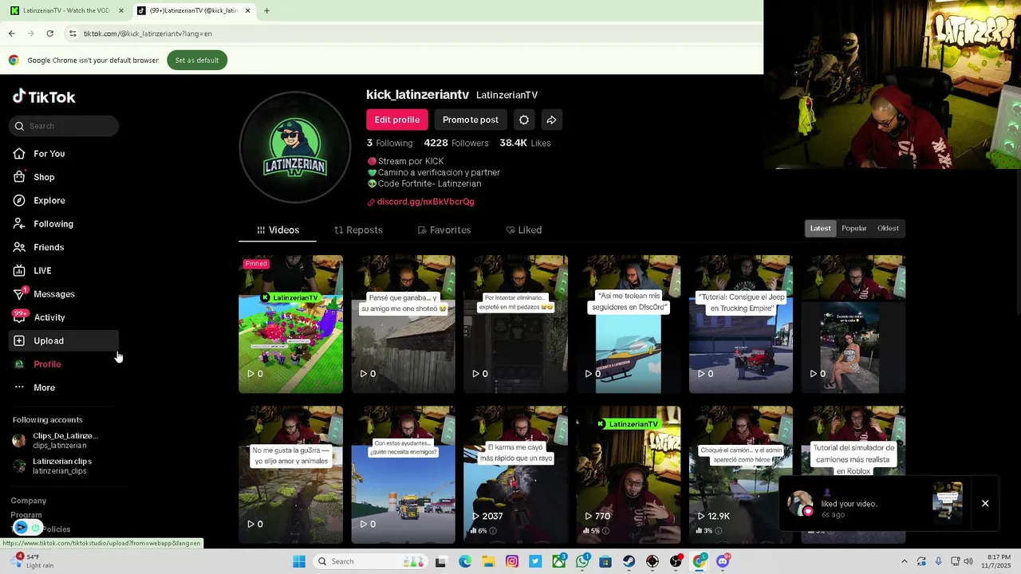Screen dimensions: 1021x574
Task: Dismiss the 'liked your video' notification
Action: coord(985,503)
